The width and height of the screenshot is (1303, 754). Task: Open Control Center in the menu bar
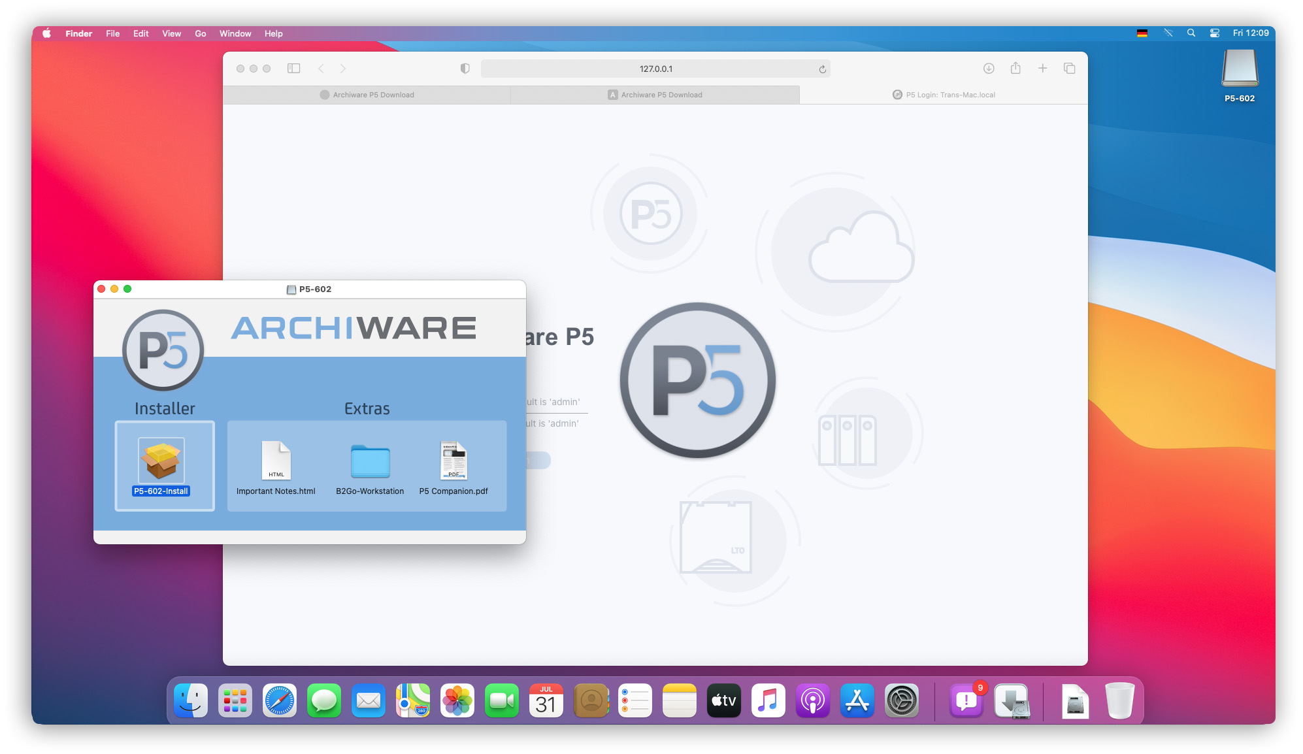point(1215,33)
